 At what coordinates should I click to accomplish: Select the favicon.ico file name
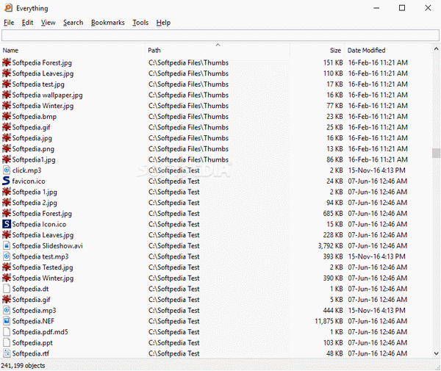coord(29,181)
